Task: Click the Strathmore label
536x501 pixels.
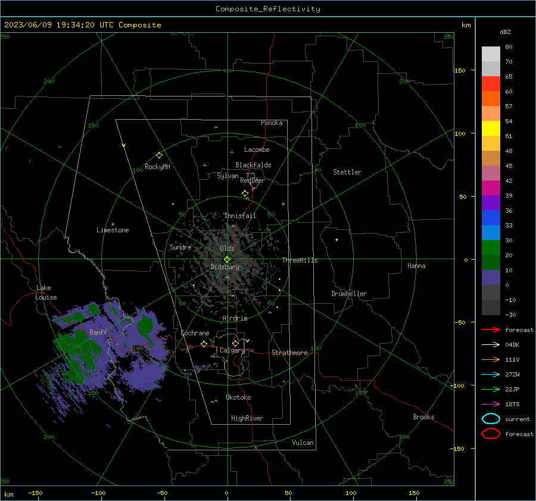Action: (289, 353)
